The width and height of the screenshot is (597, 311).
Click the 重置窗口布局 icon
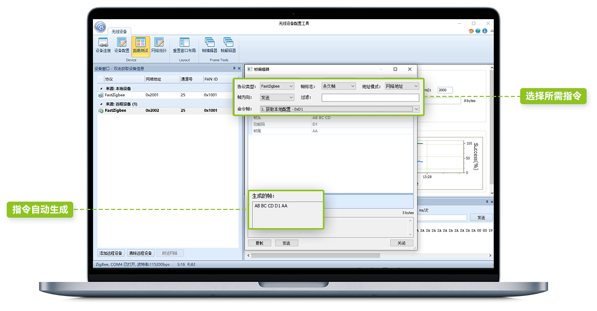(x=184, y=45)
